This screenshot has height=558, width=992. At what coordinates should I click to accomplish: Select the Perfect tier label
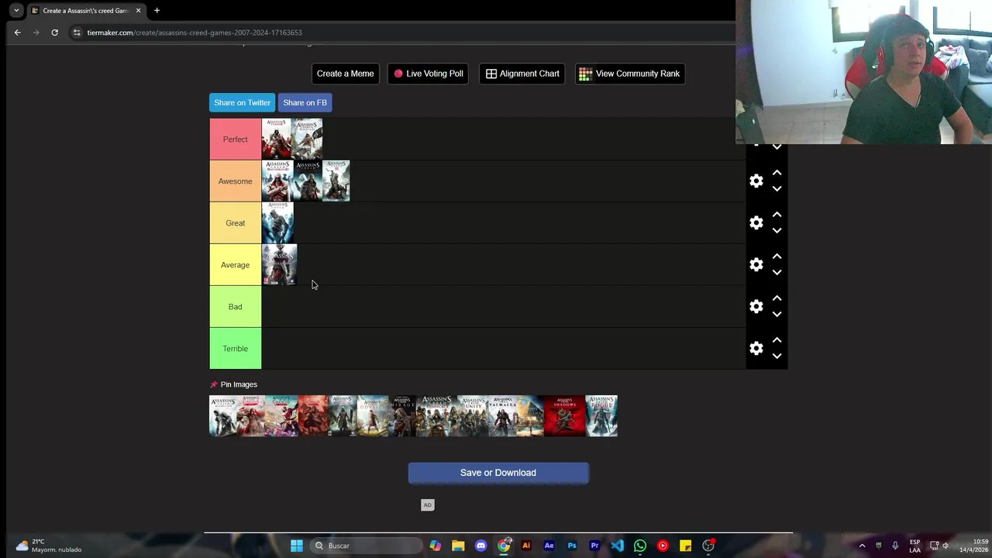236,139
